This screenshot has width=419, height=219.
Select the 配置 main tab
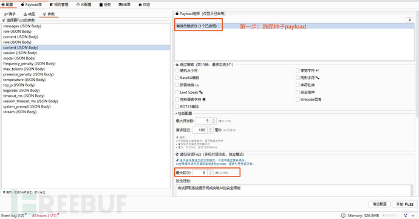7,4
